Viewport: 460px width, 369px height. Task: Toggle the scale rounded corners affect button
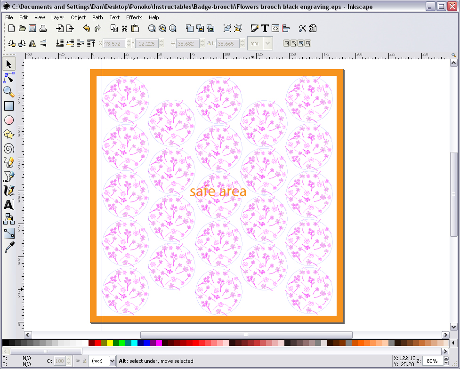click(293, 43)
